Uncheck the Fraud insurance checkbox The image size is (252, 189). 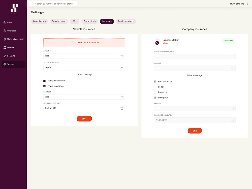[45, 86]
